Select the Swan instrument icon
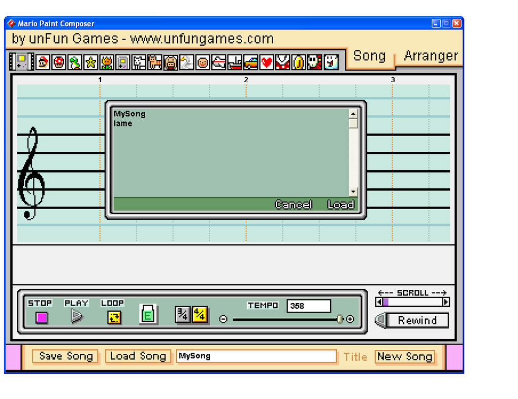This screenshot has height=399, width=518. tap(186, 62)
